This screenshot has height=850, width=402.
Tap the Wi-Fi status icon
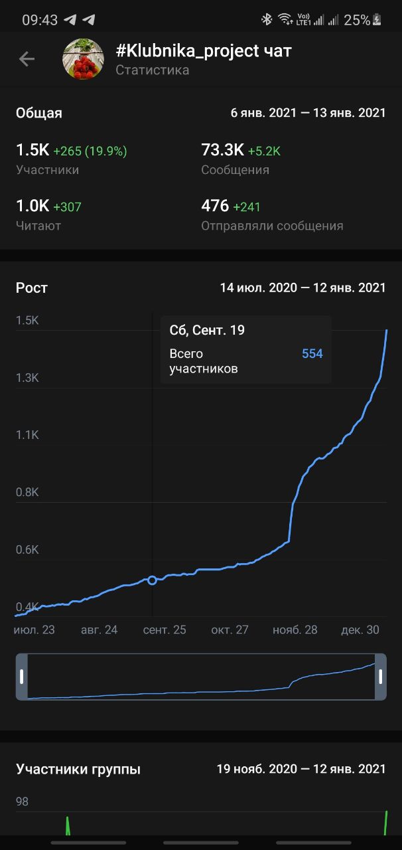pos(285,20)
